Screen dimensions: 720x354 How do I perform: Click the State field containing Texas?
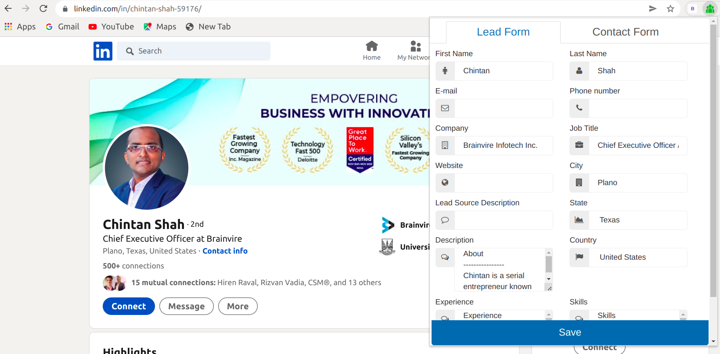pyautogui.click(x=638, y=220)
